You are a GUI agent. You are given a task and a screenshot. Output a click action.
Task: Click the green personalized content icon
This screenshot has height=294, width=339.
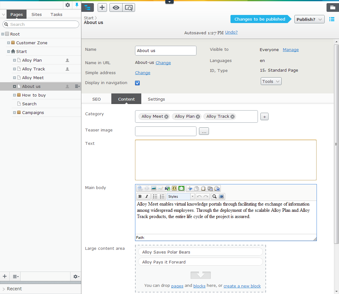[182, 188]
